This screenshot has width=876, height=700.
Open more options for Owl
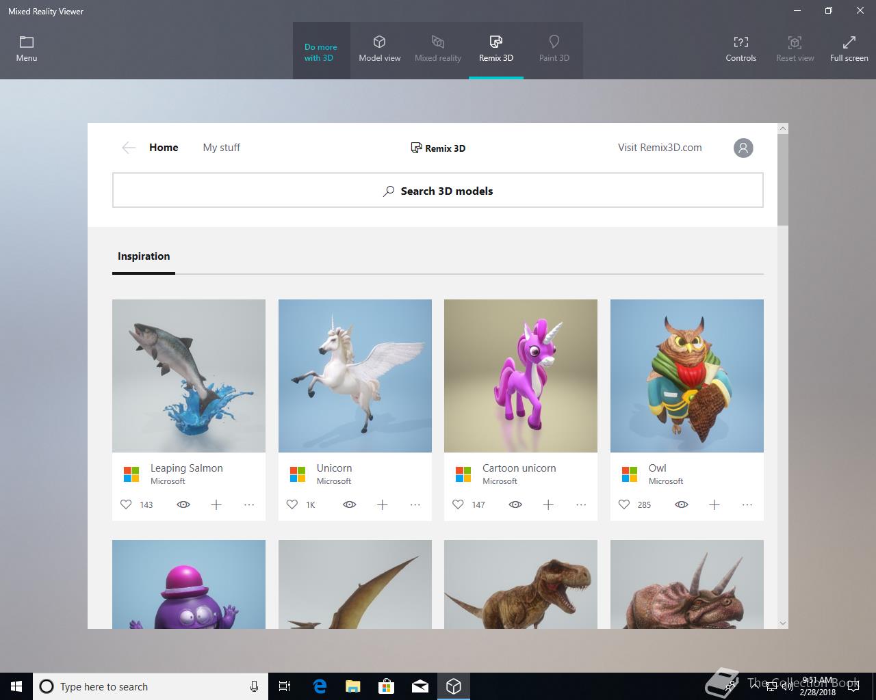click(747, 504)
